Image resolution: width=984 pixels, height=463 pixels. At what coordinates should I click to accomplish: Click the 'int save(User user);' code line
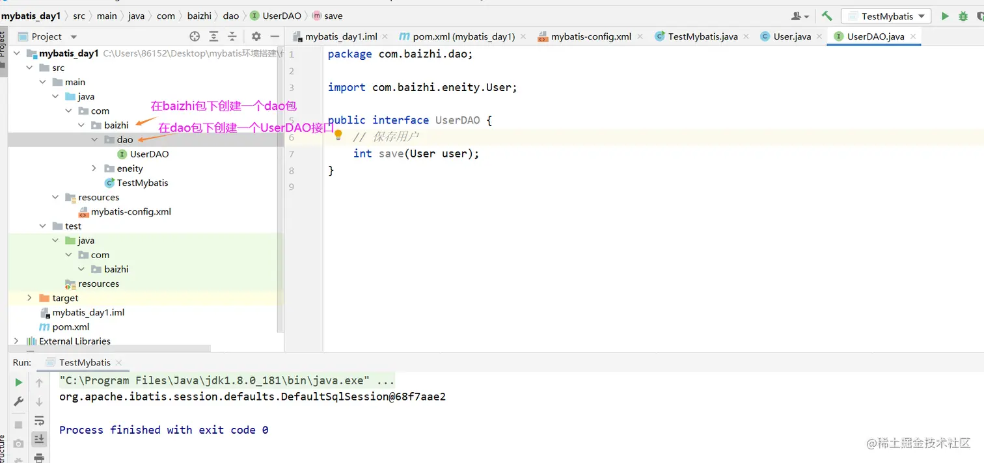tap(416, 153)
